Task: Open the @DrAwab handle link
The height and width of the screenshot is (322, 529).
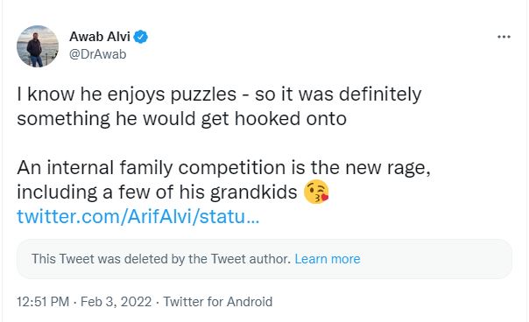Action: [x=97, y=54]
